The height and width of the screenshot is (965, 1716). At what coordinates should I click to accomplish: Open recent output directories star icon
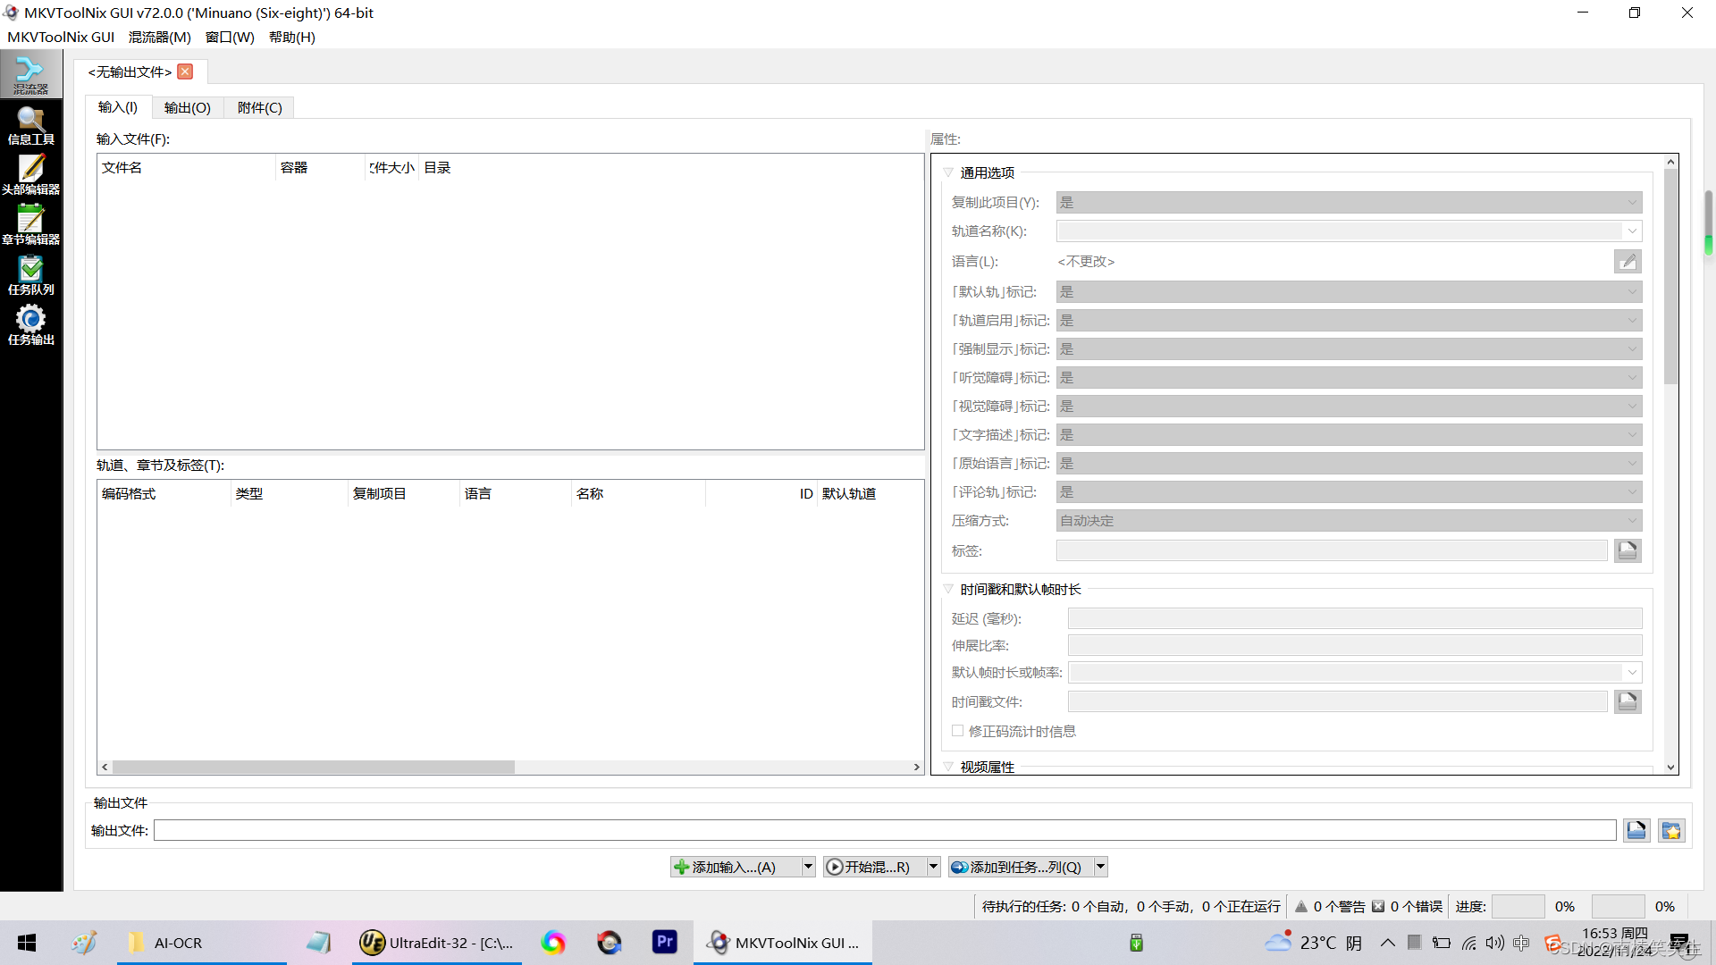pyautogui.click(x=1671, y=830)
